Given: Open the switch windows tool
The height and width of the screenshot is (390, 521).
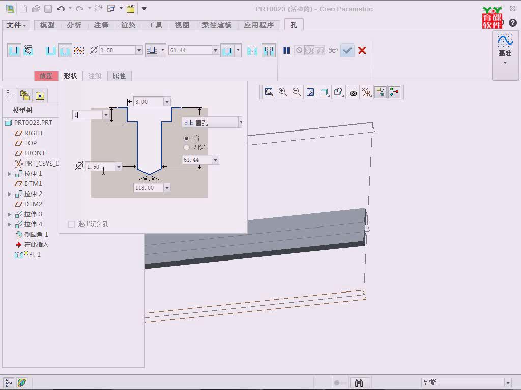Looking at the screenshot, I should 111,9.
